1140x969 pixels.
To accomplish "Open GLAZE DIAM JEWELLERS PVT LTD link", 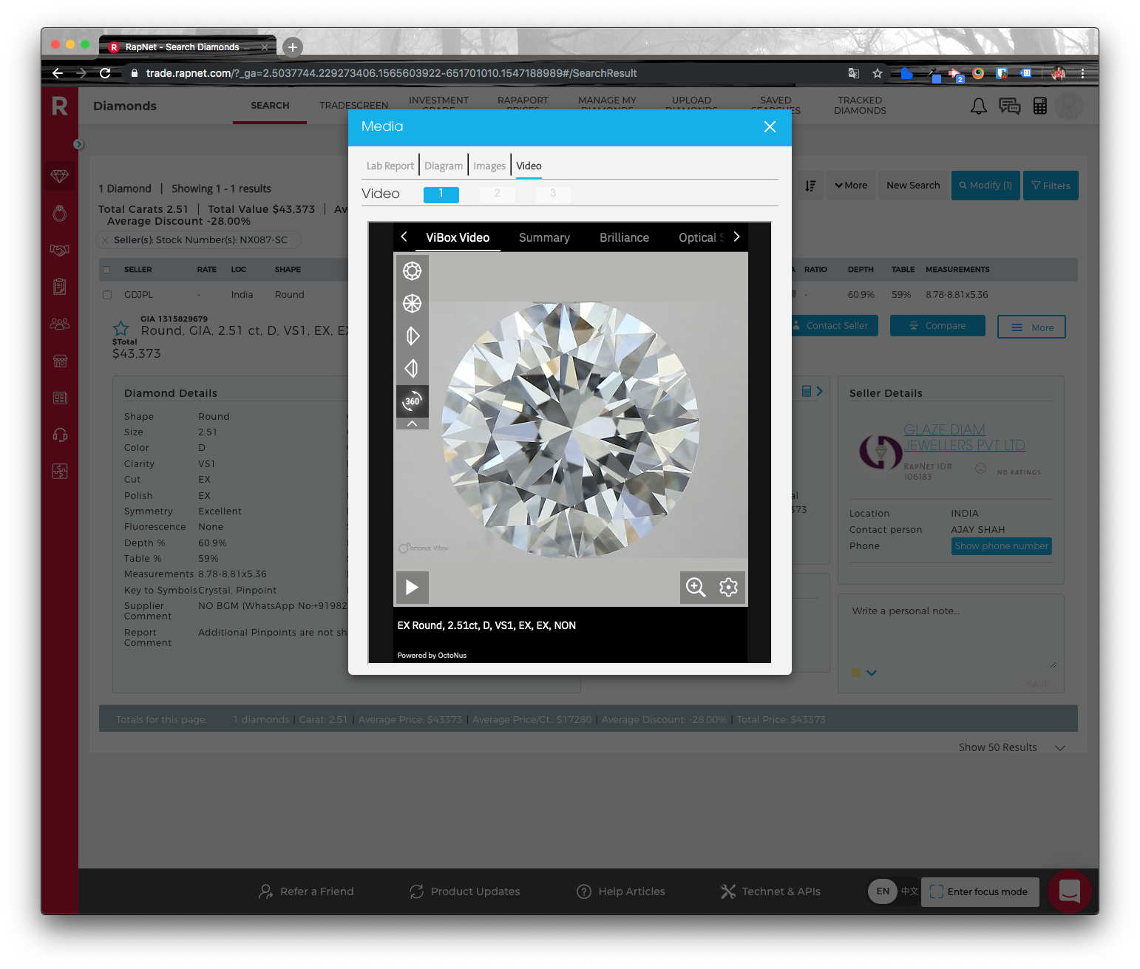I will click(964, 438).
